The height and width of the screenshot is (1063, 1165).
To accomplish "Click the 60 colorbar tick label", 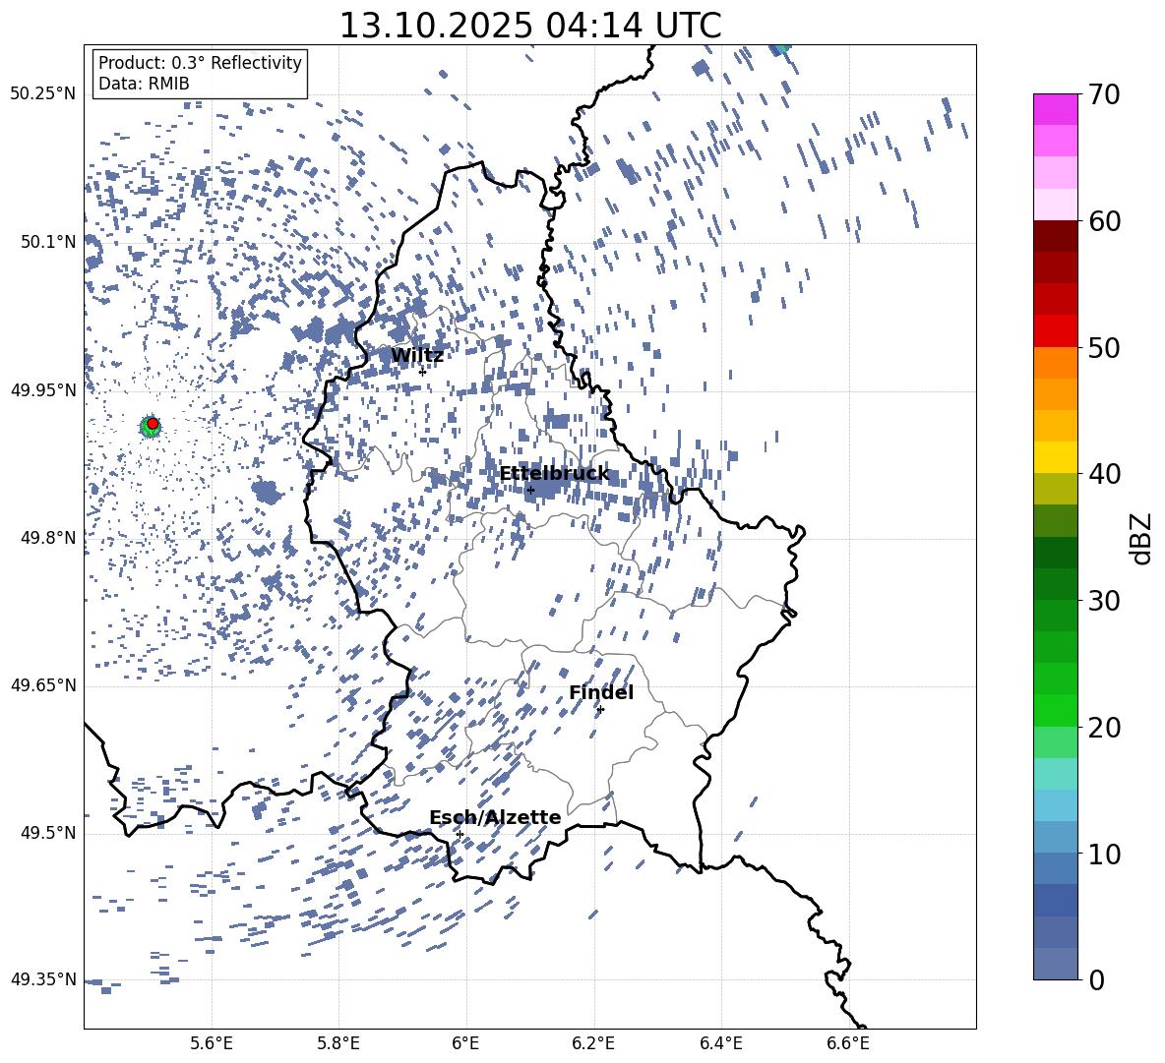I will (x=1104, y=221).
